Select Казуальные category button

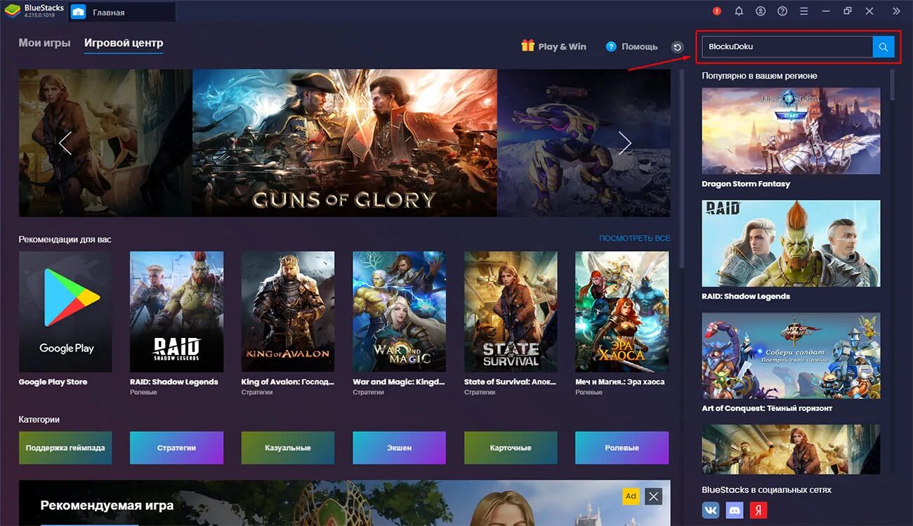pos(288,447)
